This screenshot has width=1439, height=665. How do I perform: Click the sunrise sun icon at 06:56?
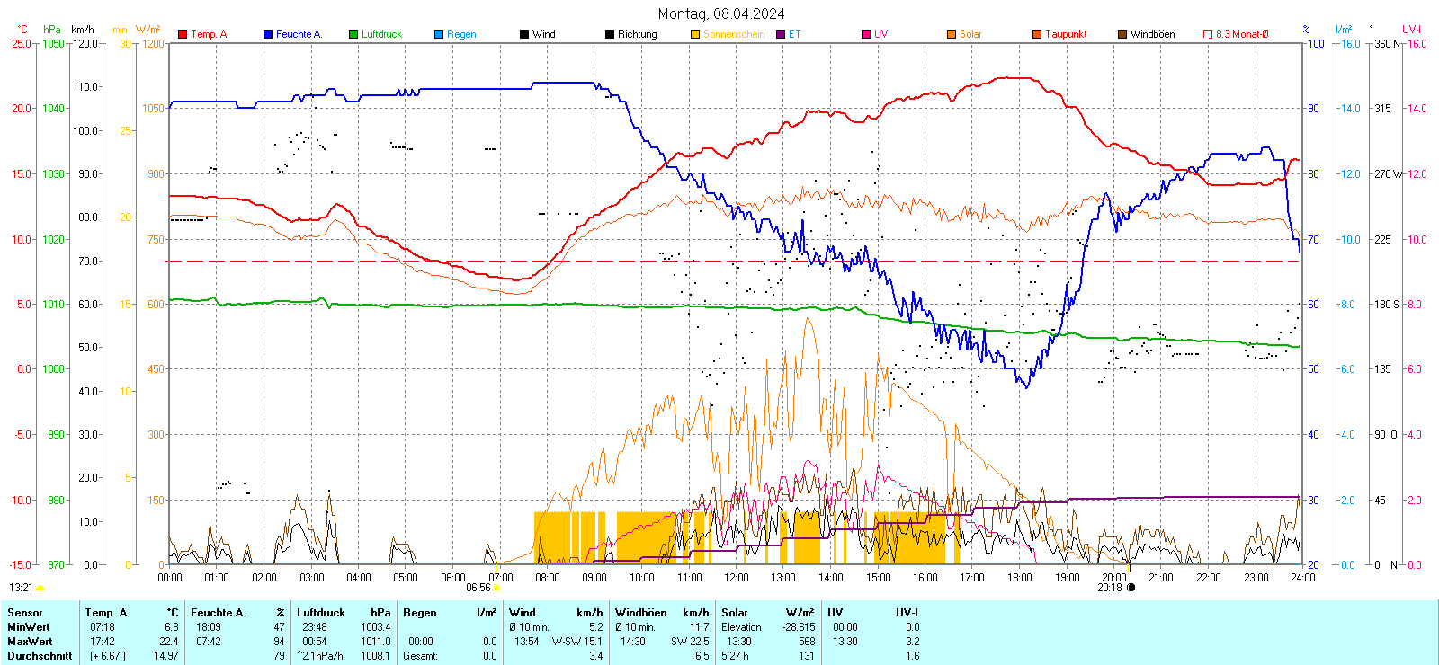(x=496, y=588)
